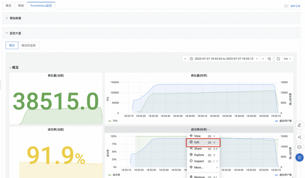This screenshot has width=305, height=178.
Task: Open the 操作记录 link
Action: [x=295, y=6]
